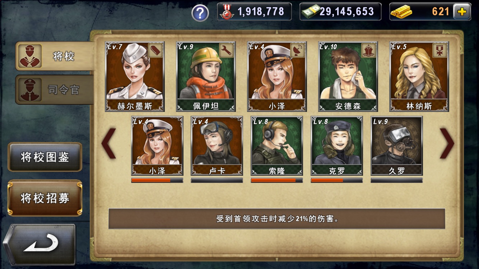Image resolution: width=479 pixels, height=269 pixels.
Task: Open the help question mark icon
Action: point(200,13)
